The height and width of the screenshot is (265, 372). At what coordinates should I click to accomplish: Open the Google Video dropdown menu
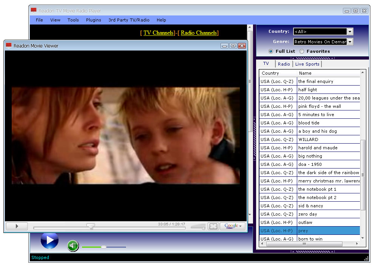pos(233,226)
